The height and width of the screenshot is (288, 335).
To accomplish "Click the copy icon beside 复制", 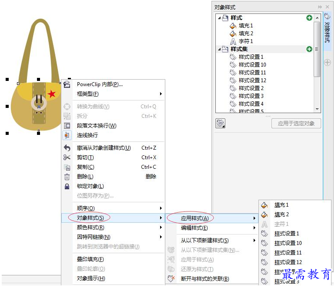I will tap(67, 167).
